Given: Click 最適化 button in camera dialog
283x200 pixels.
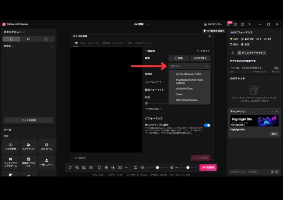Looking at the screenshot, I should [80, 158].
